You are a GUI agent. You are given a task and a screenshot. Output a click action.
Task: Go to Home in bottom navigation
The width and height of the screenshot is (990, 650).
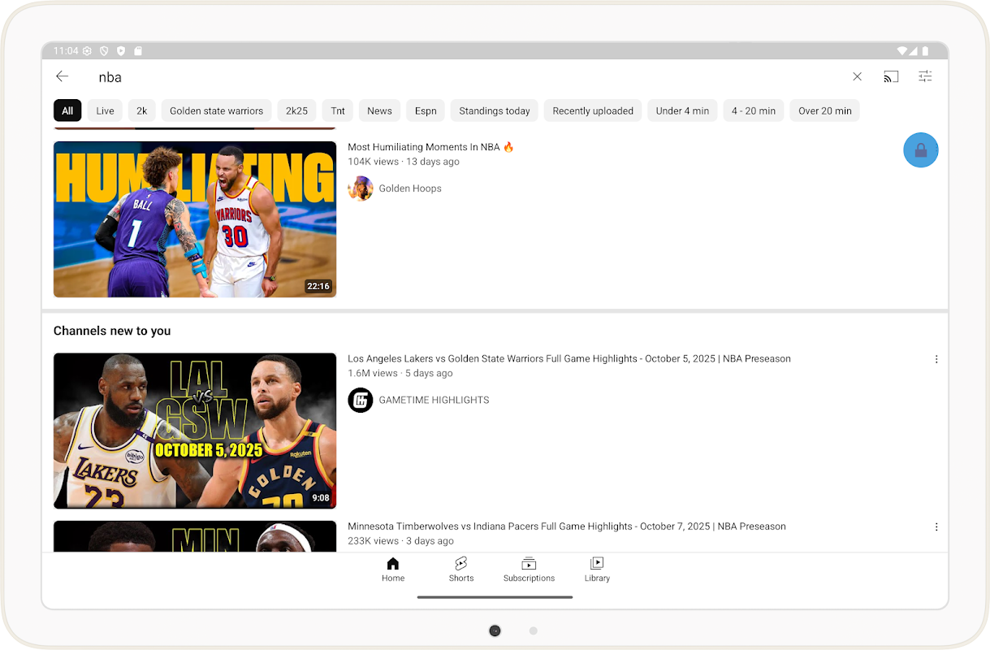tap(393, 570)
